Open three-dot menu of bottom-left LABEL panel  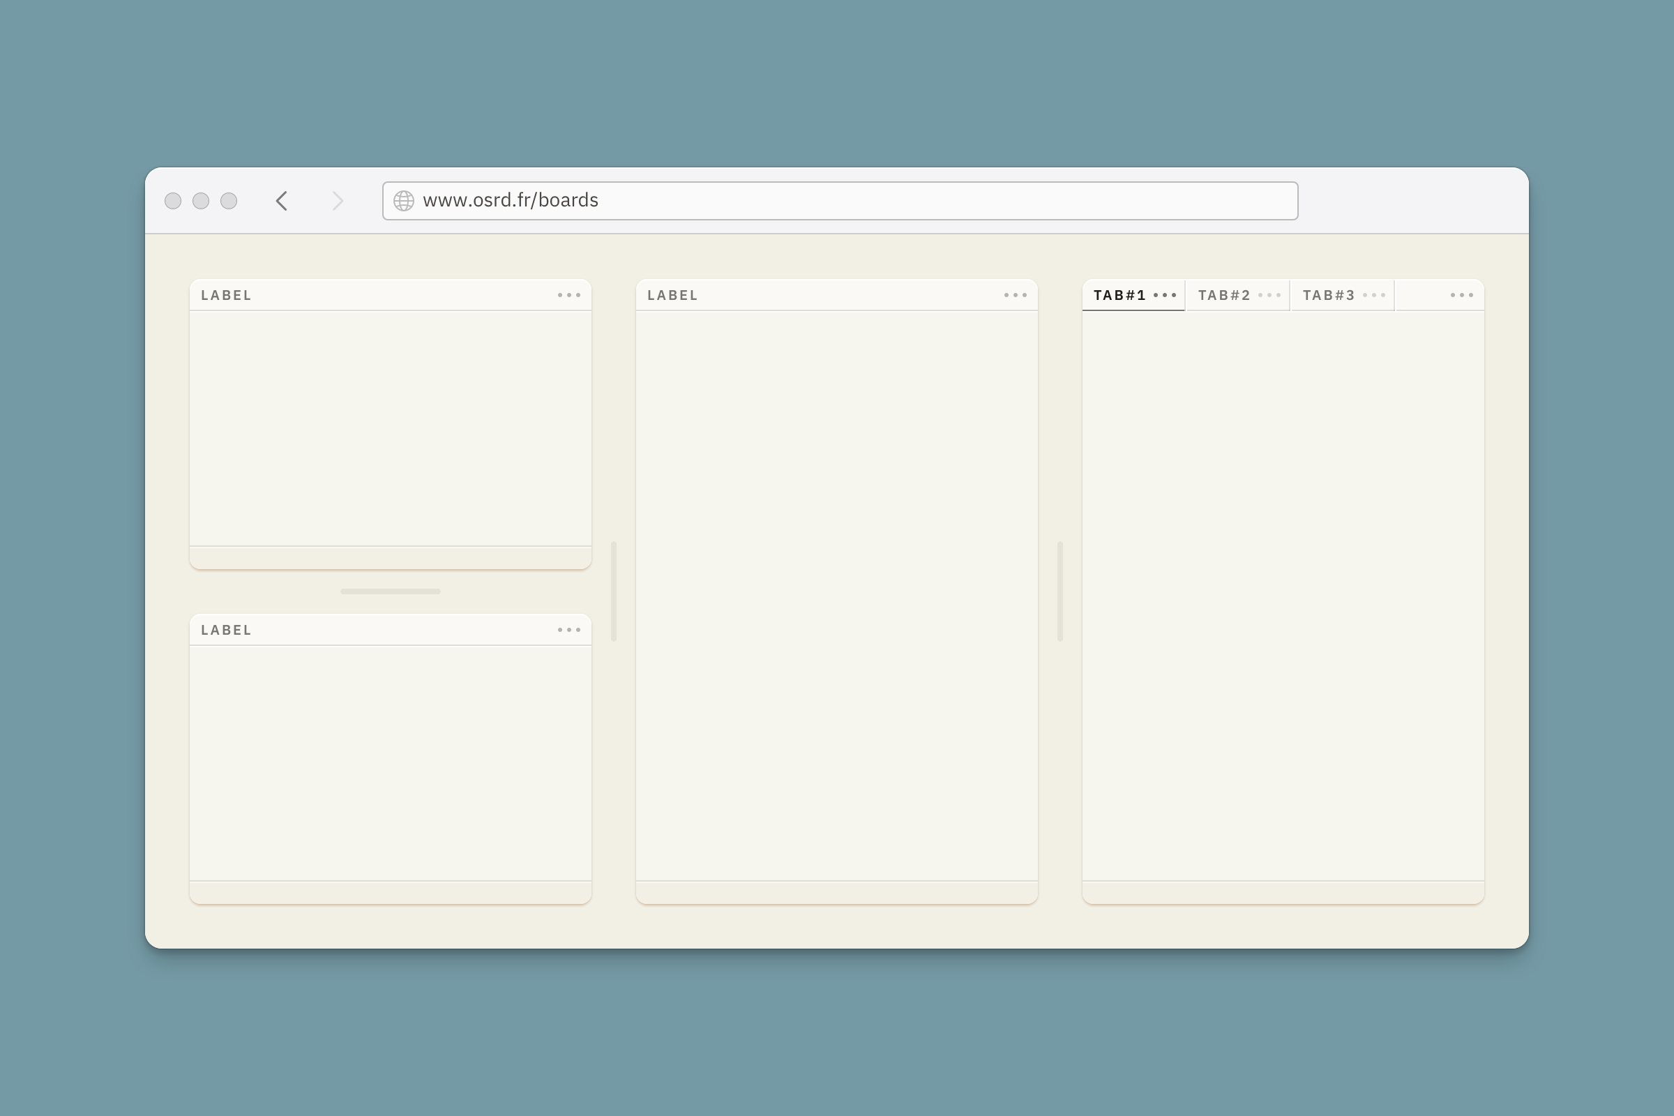[568, 630]
